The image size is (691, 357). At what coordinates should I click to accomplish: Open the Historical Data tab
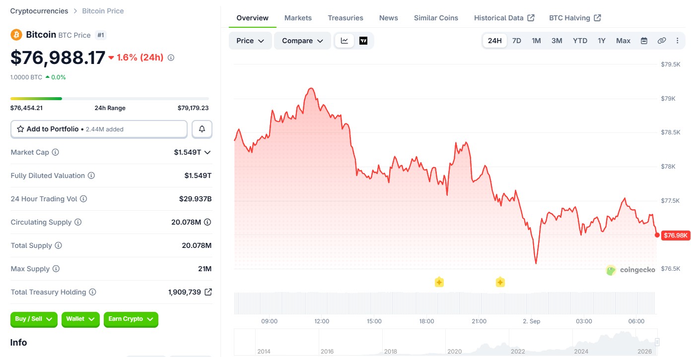tap(504, 18)
